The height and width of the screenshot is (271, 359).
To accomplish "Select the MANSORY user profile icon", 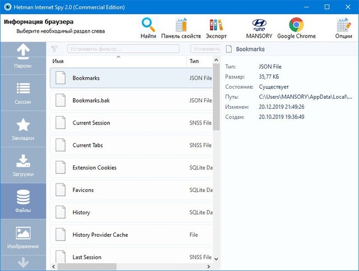I will coord(259,25).
